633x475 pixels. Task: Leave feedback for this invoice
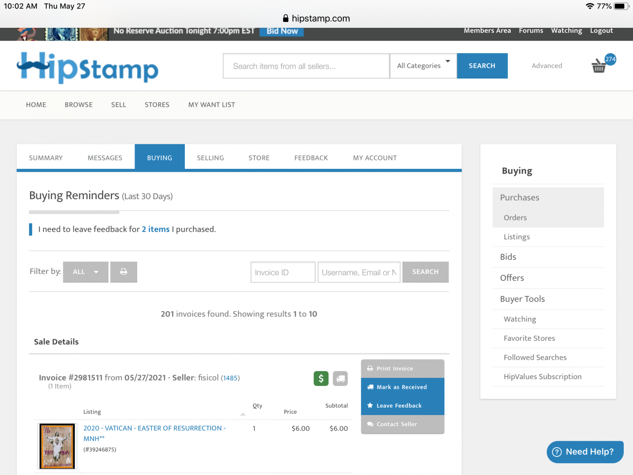pos(402,406)
